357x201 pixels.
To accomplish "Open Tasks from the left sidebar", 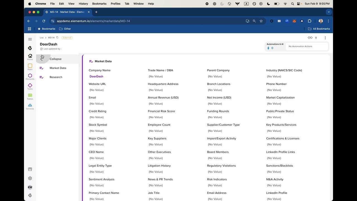I will pyautogui.click(x=30, y=86).
